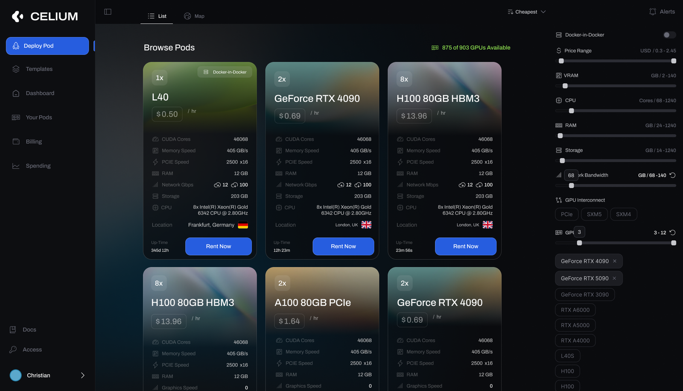Toggle the Docker-in-Docker switch
Viewport: 683px width, 391px height.
click(x=669, y=35)
